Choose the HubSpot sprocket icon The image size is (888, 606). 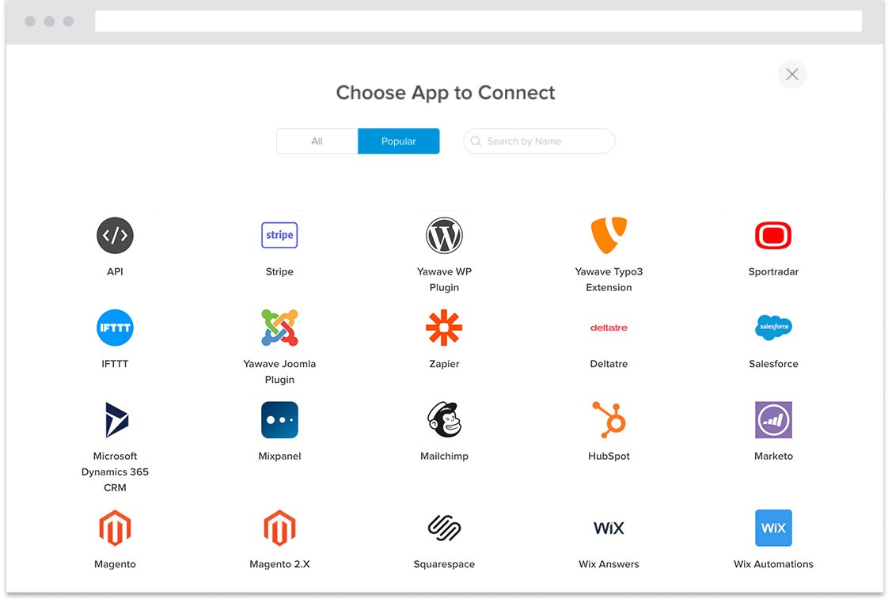tap(609, 419)
